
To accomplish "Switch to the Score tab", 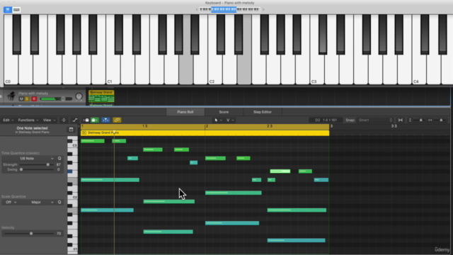I will (224, 112).
